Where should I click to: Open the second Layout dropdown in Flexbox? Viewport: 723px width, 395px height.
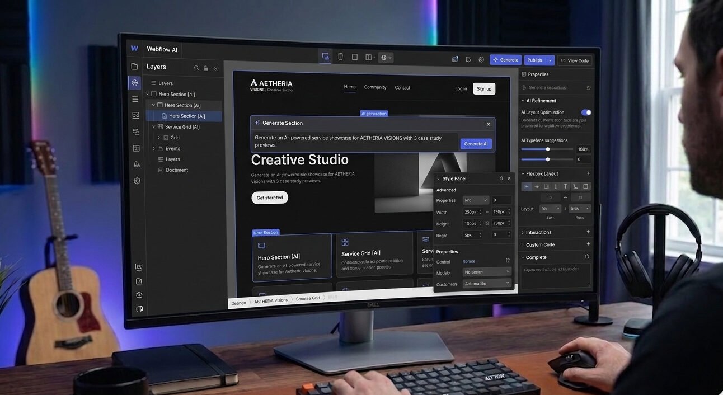pos(580,209)
